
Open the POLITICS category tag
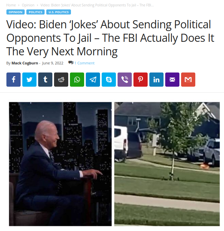tap(35, 12)
